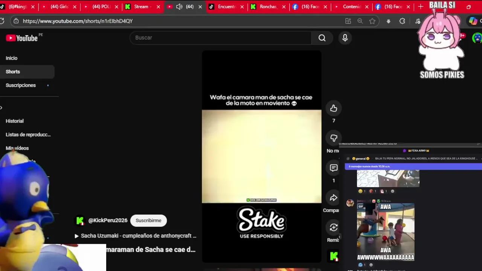Like the Short with the thumbs-up button
Screen dimensions: 482x271
[334, 108]
